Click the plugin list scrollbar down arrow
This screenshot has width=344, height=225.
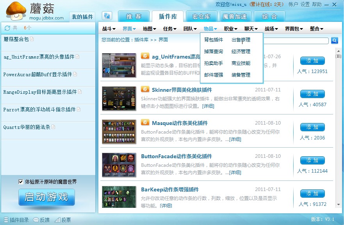pyautogui.click(x=338, y=204)
